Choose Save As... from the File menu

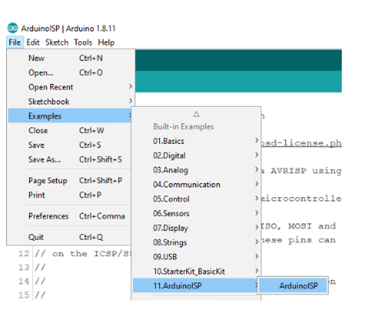[70, 159]
